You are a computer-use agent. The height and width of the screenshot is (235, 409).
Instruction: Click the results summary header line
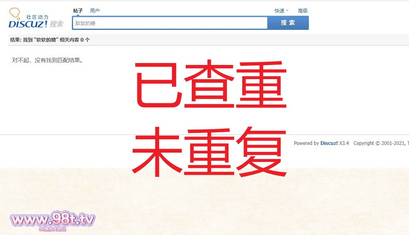coord(50,40)
